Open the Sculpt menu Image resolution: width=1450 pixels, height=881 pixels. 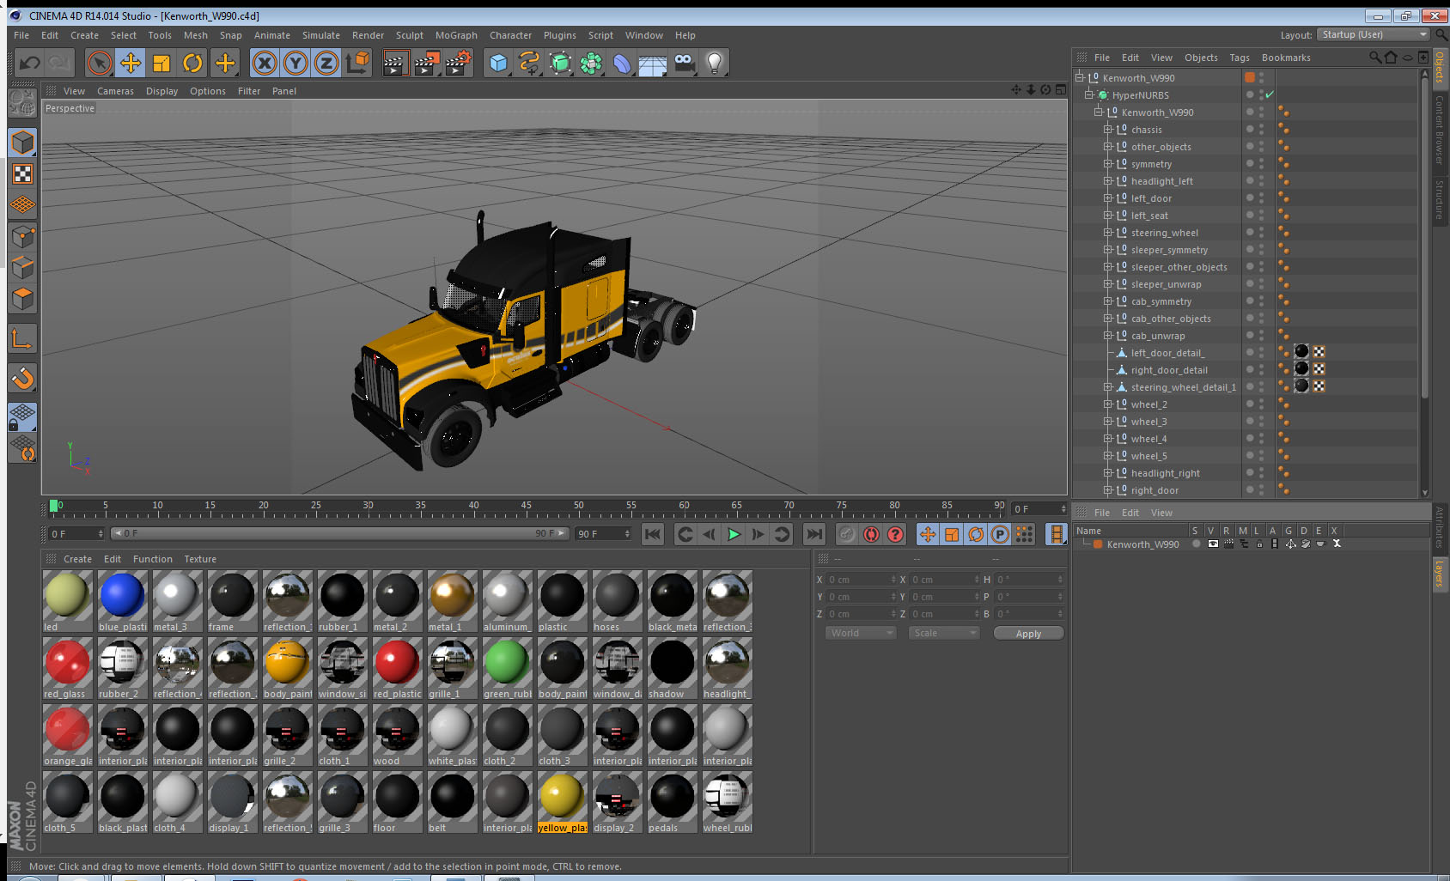[410, 35]
